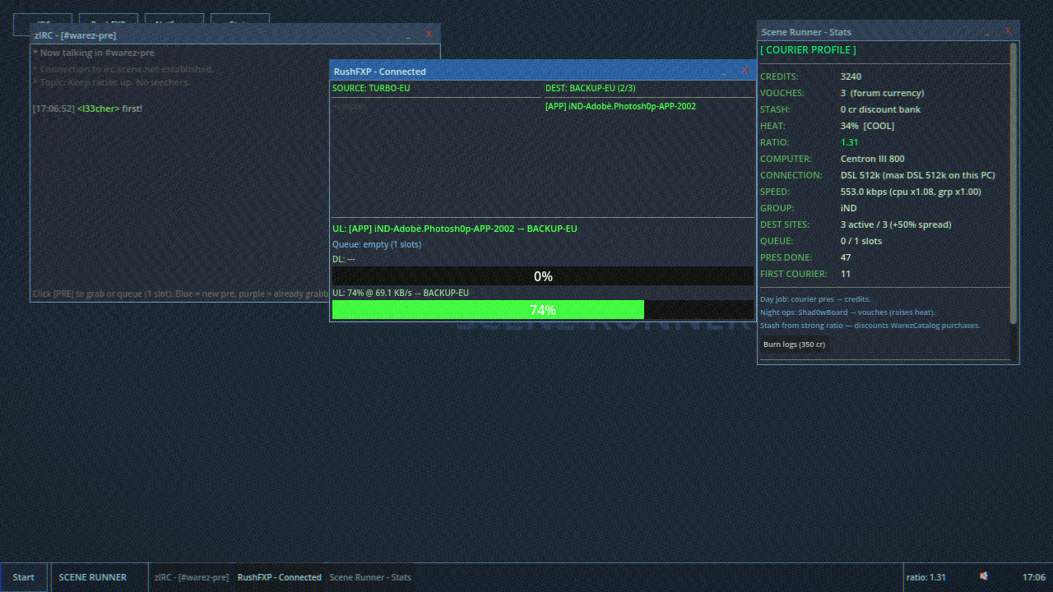Check the ratio: 1.31 tray readout

pos(926,577)
